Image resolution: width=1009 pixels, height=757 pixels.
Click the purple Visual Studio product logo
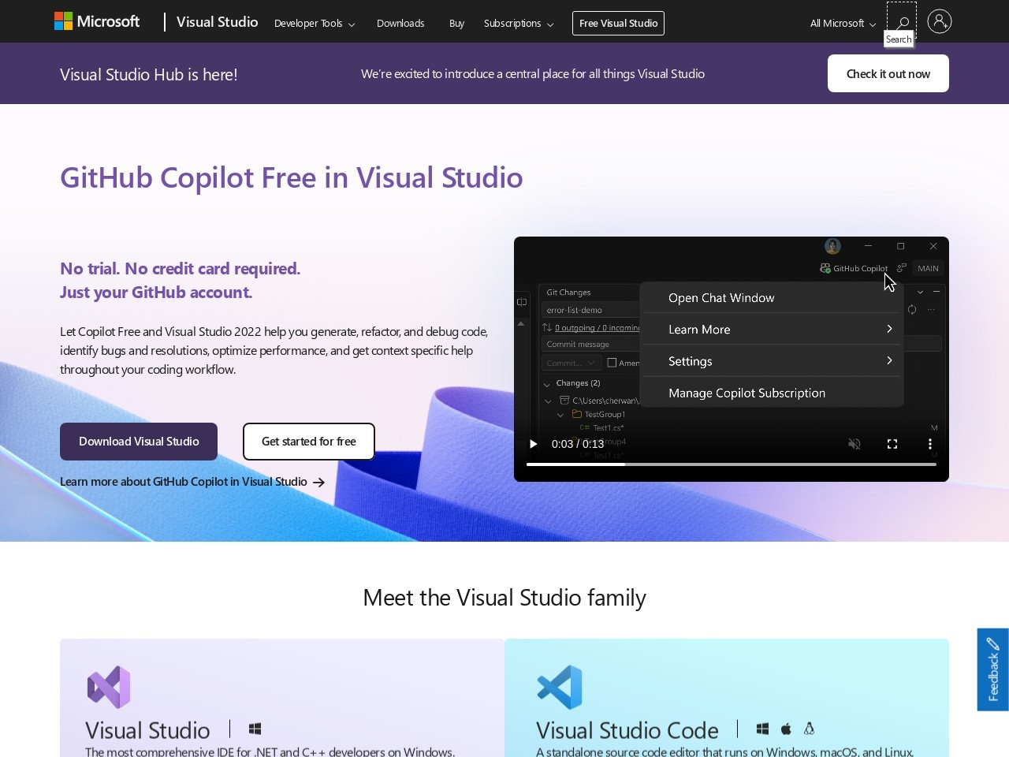pyautogui.click(x=109, y=687)
